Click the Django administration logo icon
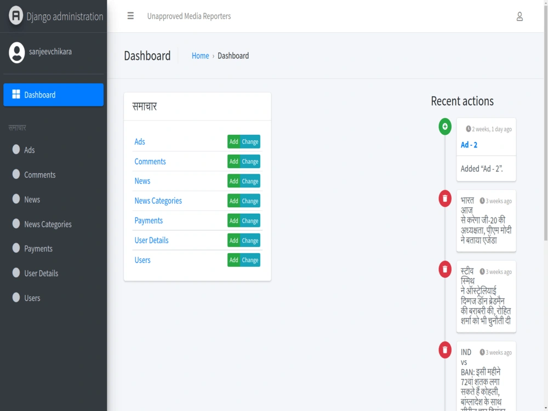Screen dimensions: 548x411 [x=16, y=16]
